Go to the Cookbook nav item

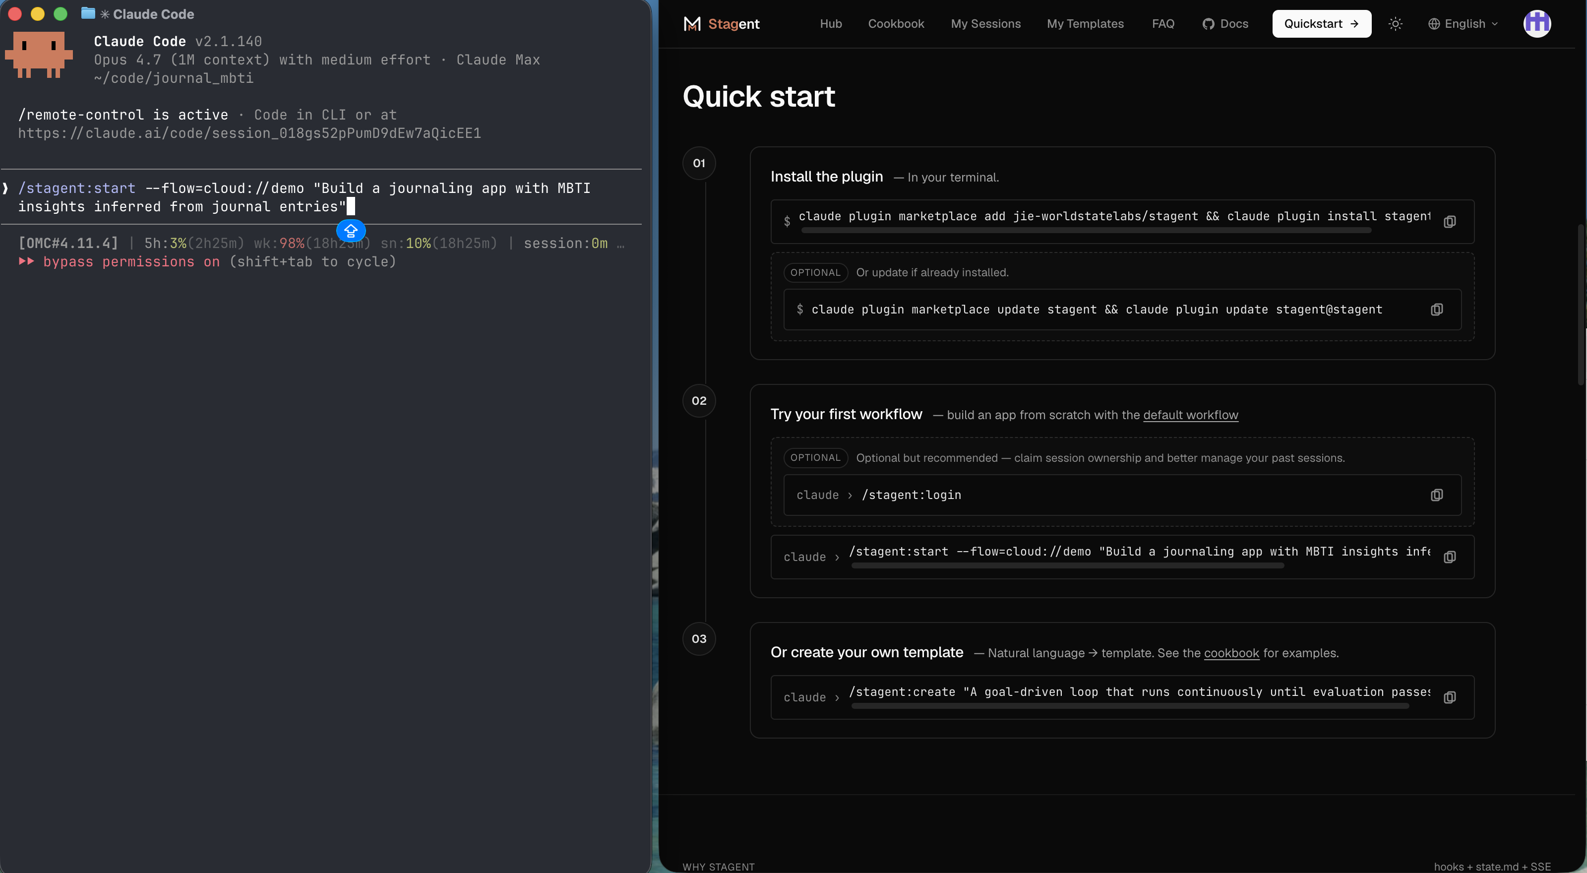tap(896, 24)
